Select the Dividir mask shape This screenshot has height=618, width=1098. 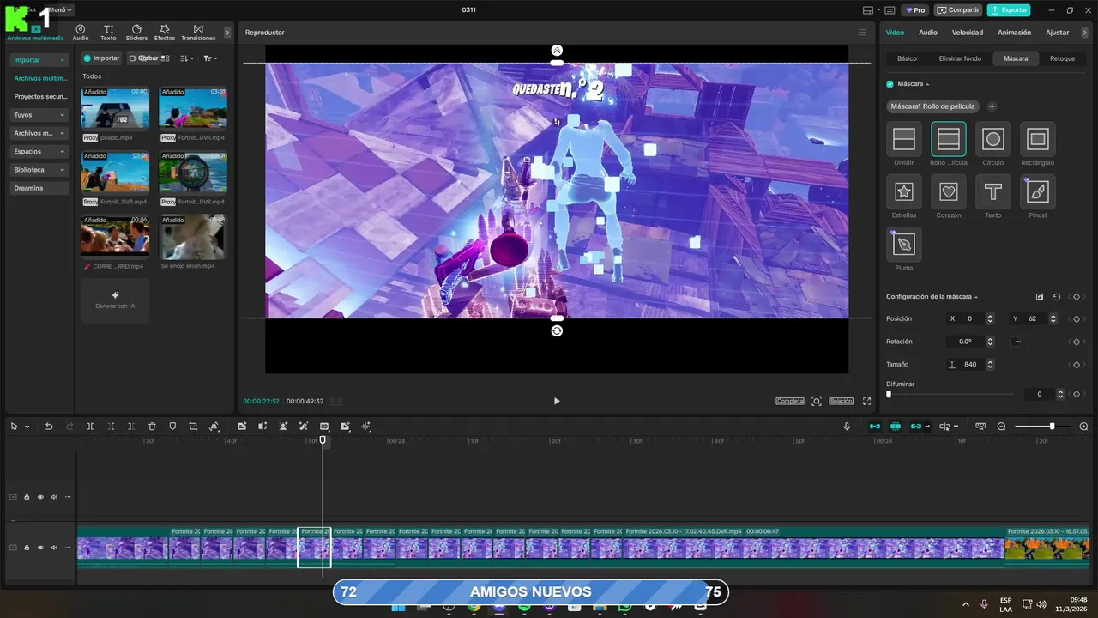click(904, 139)
